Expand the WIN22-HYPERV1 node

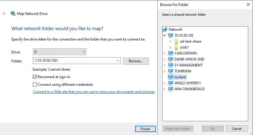pyautogui.click(x=165, y=83)
